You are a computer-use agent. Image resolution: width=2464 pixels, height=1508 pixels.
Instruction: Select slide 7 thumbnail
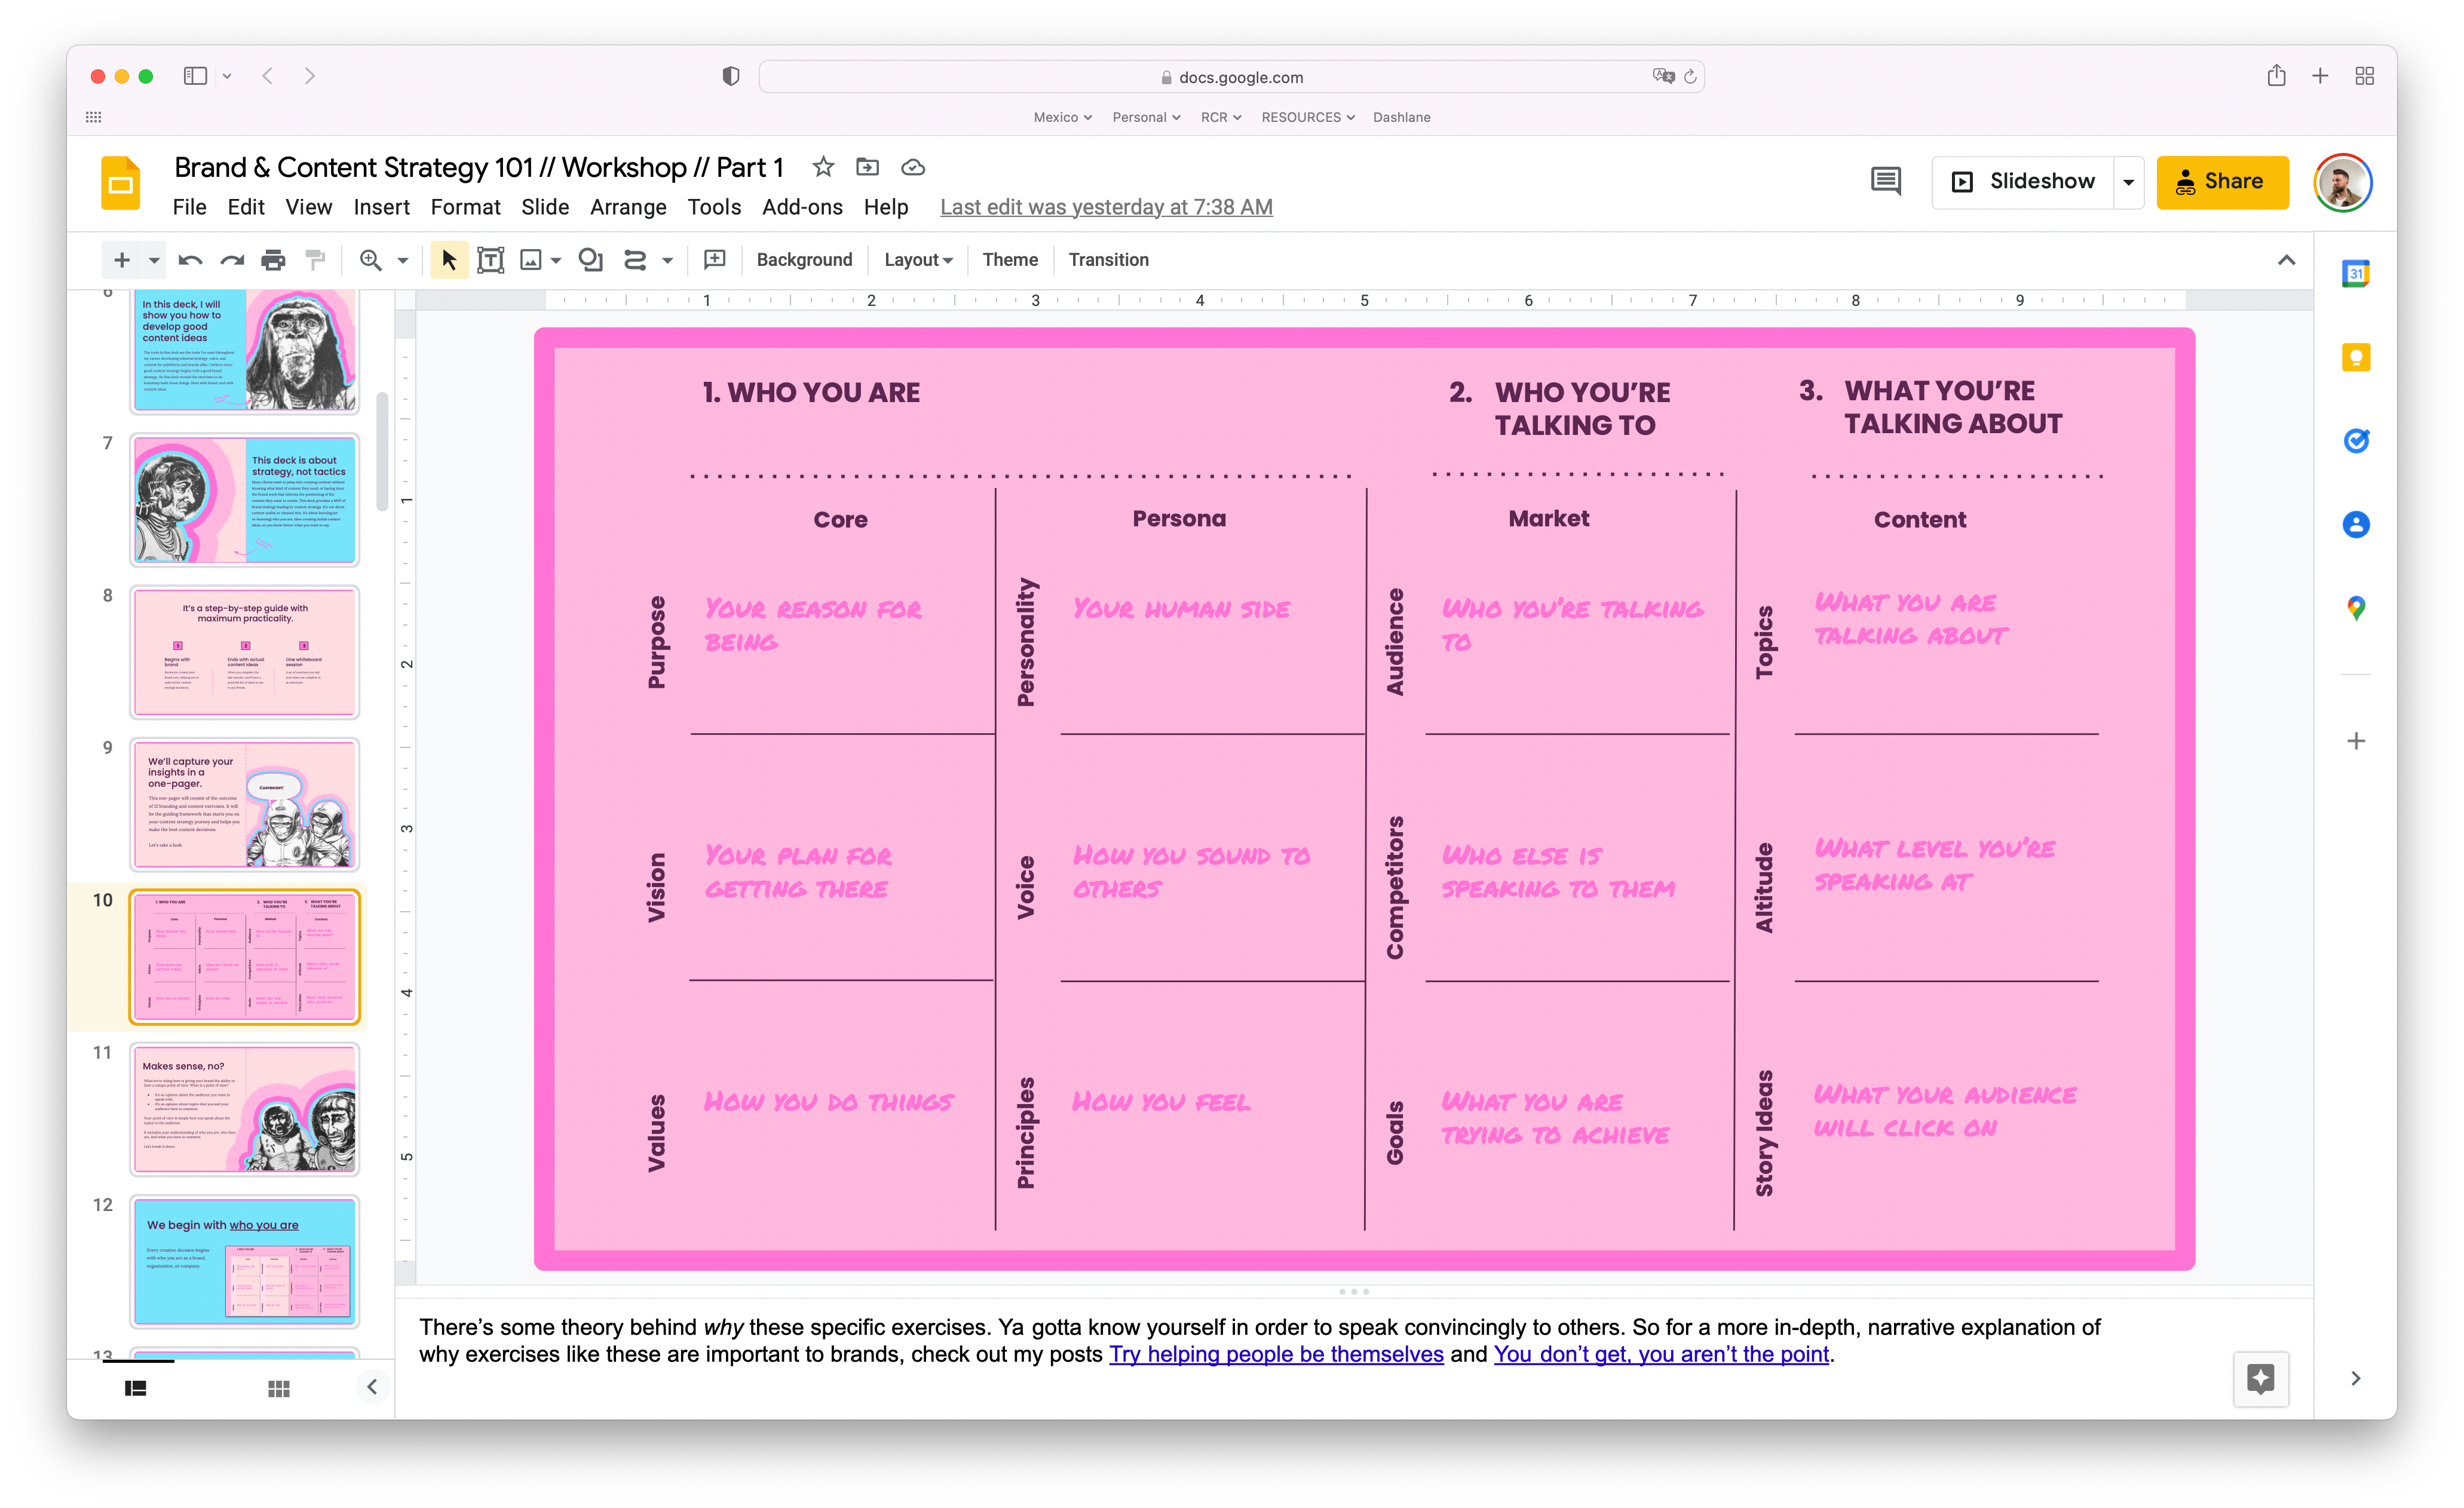coord(245,500)
